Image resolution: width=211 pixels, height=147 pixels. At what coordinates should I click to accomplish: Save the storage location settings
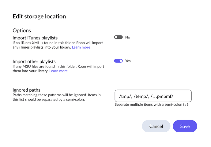click(185, 126)
